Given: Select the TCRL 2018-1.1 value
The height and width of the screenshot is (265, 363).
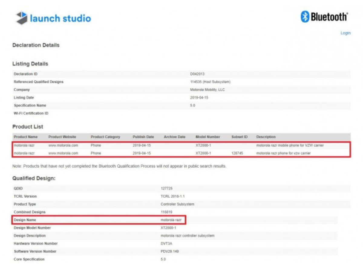Looking at the screenshot, I should [x=173, y=196].
